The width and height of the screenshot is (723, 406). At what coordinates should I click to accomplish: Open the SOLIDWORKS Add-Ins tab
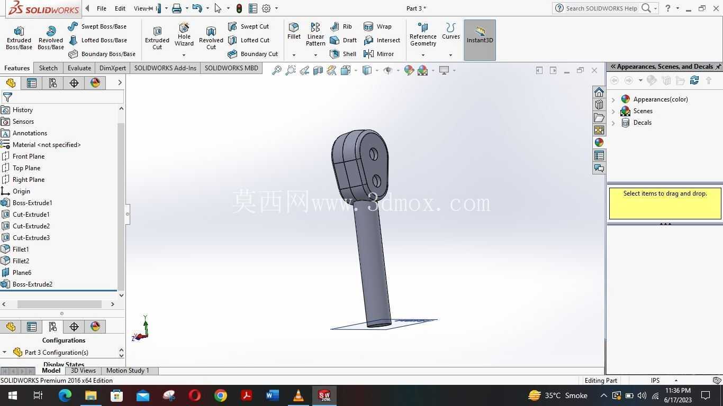pos(165,68)
